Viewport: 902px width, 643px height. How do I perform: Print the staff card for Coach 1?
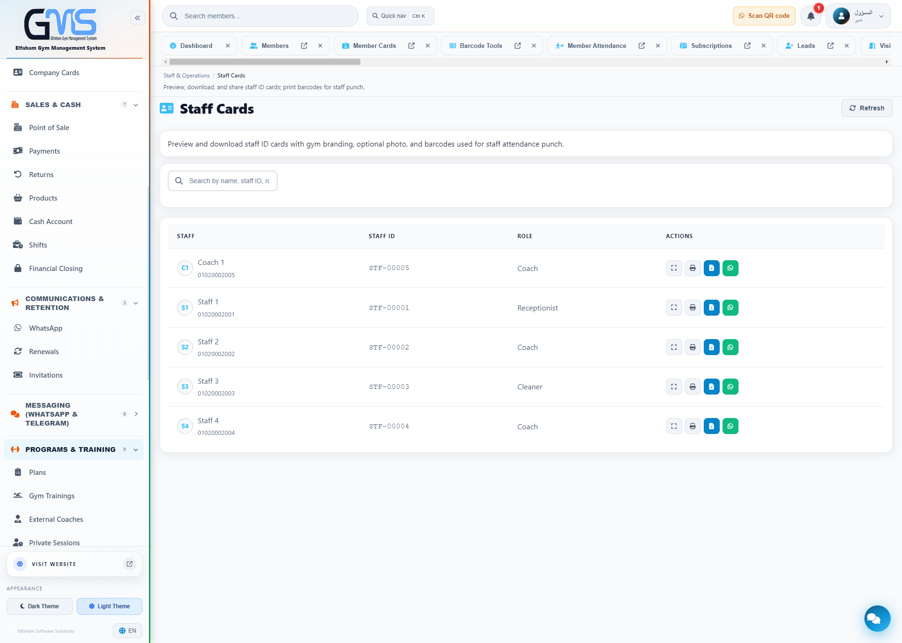coord(692,268)
